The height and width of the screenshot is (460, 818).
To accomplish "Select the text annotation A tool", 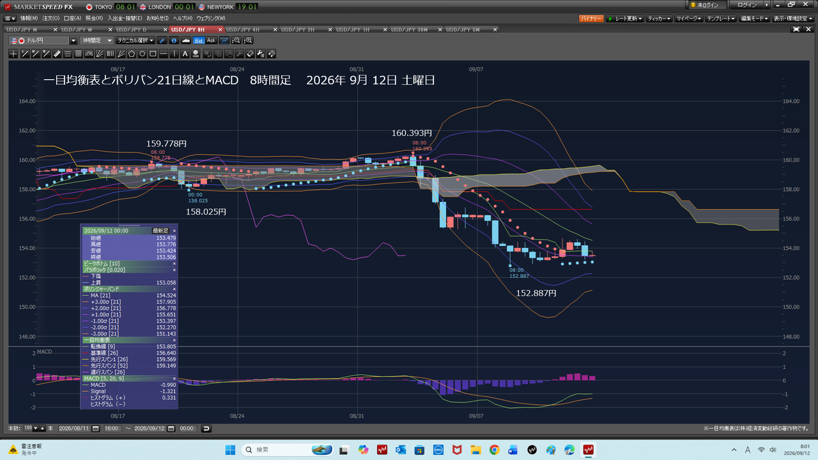I will pyautogui.click(x=185, y=54).
